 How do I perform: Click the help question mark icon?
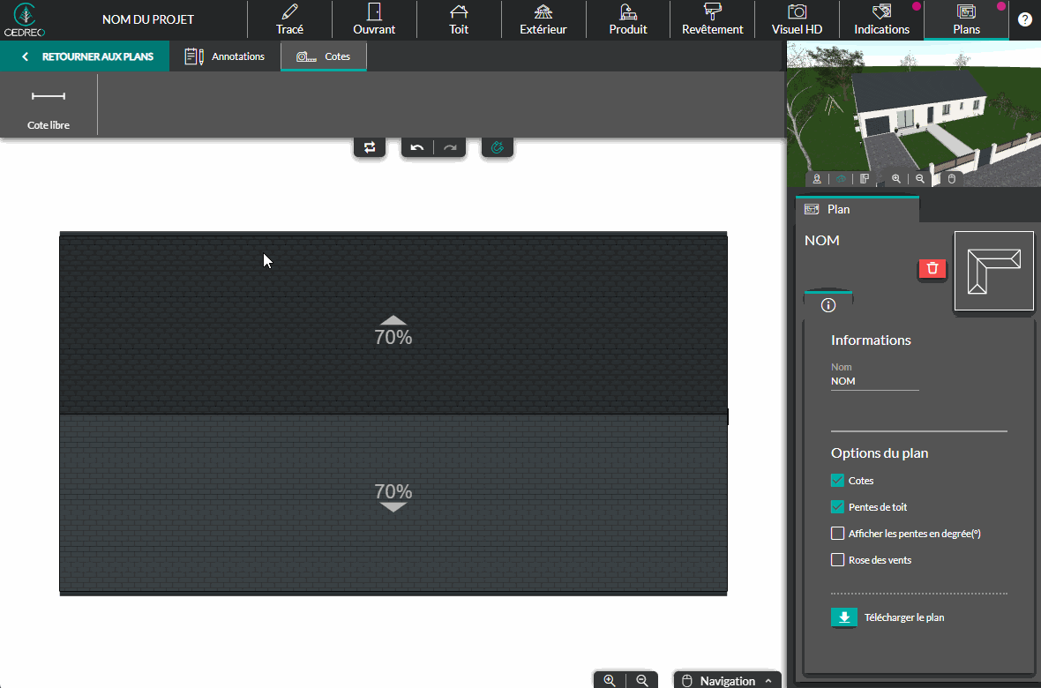point(1024,19)
